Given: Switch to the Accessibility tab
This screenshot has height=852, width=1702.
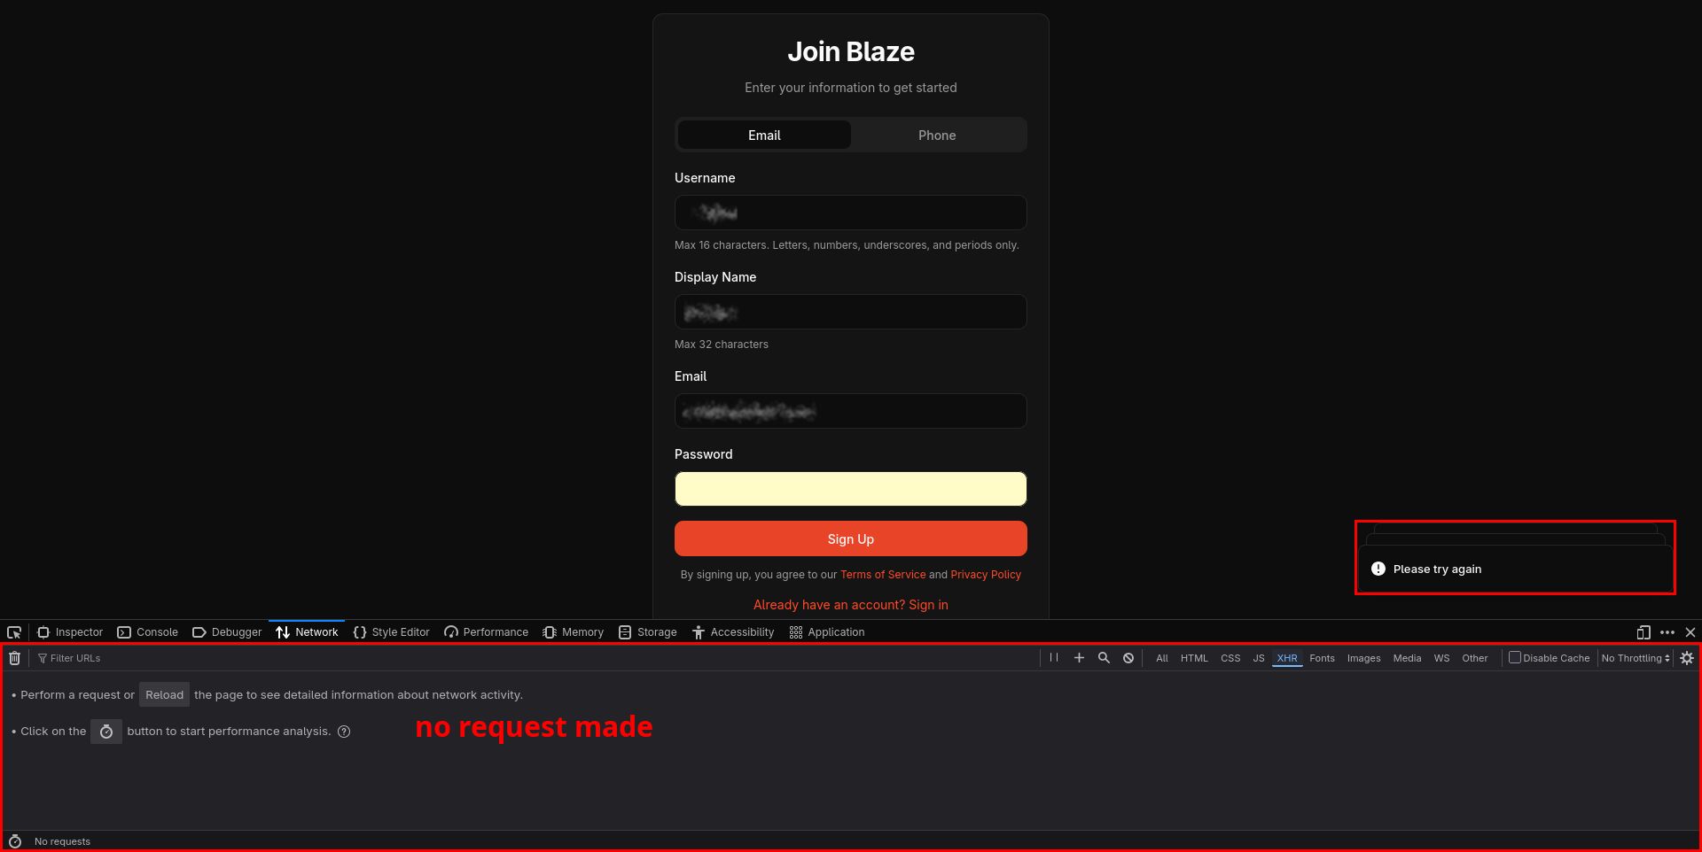Looking at the screenshot, I should coord(733,632).
